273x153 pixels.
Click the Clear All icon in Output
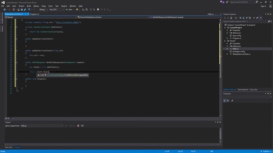[78, 126]
